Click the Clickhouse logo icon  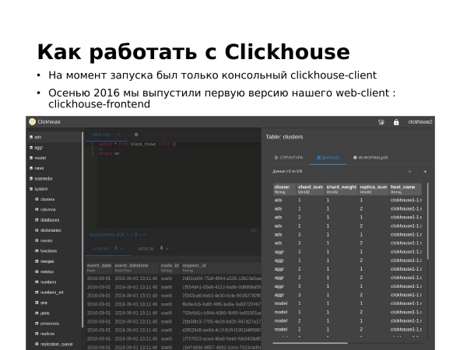point(32,122)
